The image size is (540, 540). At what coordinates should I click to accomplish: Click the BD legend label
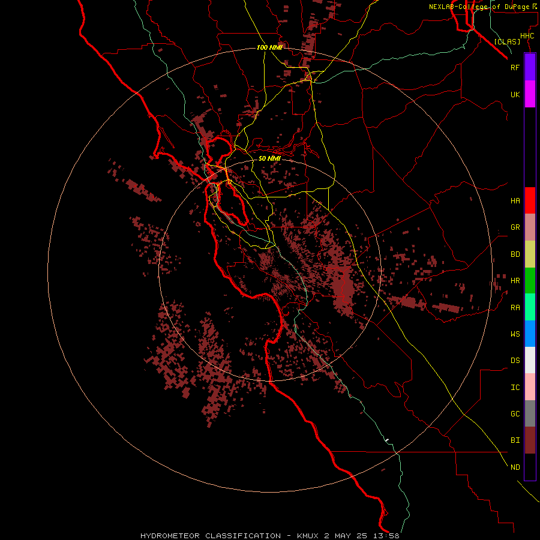coord(515,254)
